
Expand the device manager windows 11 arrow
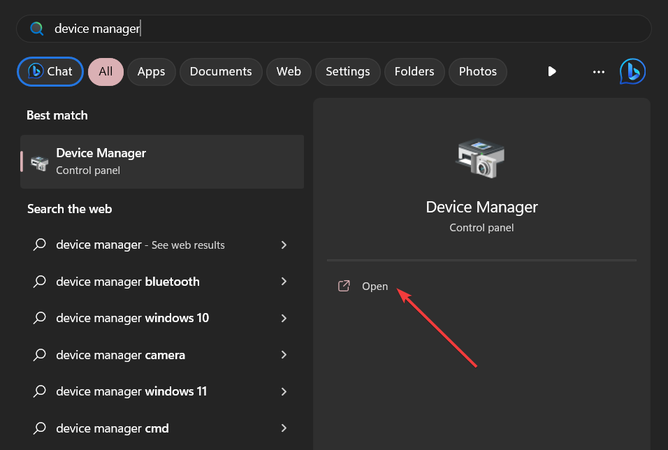(x=284, y=391)
